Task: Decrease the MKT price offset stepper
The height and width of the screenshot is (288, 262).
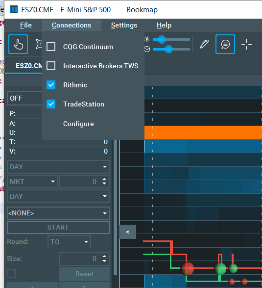Action: [x=104, y=183]
